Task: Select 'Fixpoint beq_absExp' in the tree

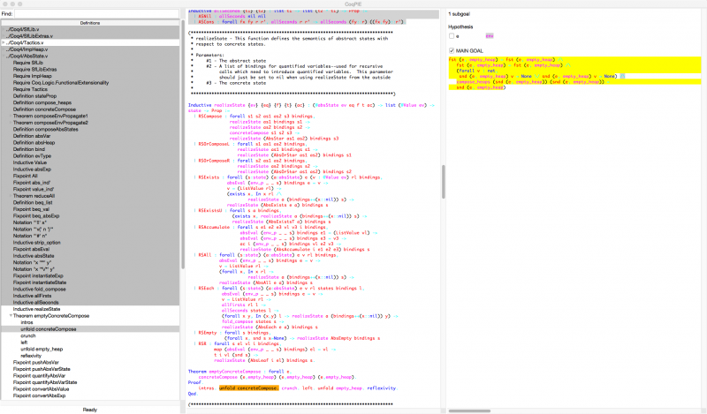Action: click(36, 215)
